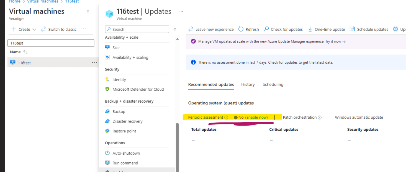406x172 pixels.
Task: Click the resource menu Search box
Action: coord(137,29)
